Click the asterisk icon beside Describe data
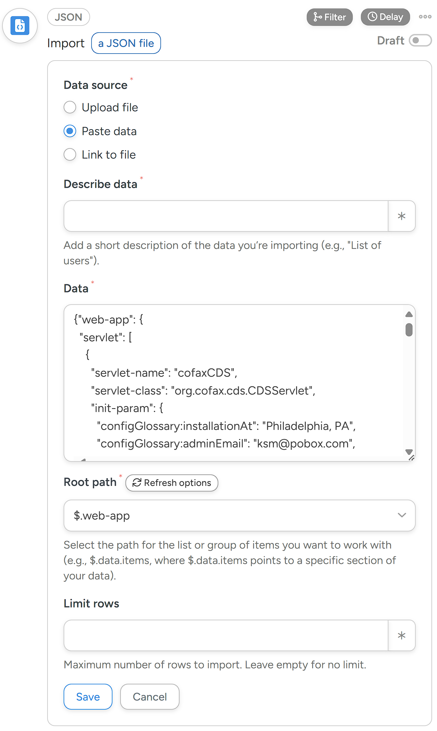 point(401,216)
